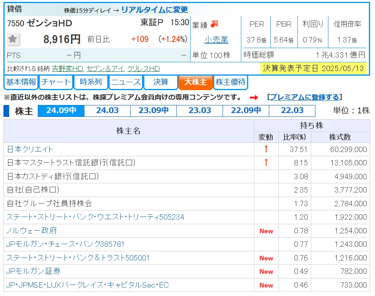Select the 22.03 period tab
Screen dimensions: 375x296
coord(292,110)
